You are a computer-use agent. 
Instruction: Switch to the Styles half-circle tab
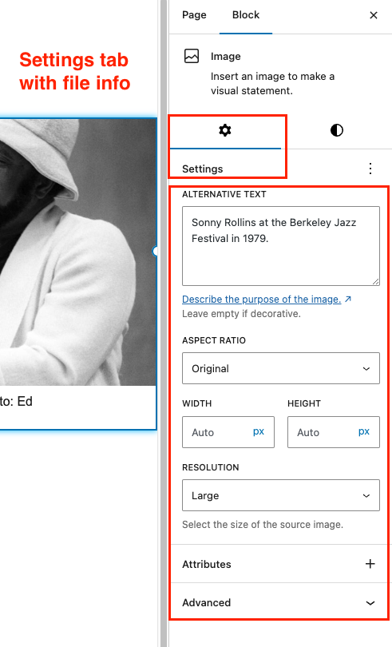pos(337,131)
